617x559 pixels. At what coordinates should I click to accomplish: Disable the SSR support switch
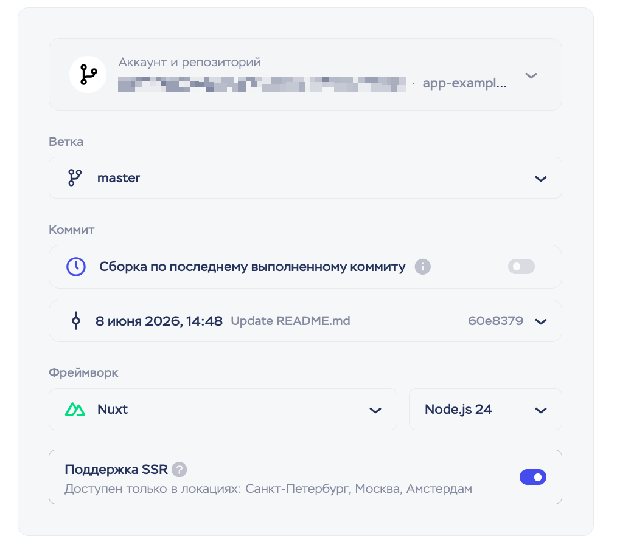tap(533, 478)
